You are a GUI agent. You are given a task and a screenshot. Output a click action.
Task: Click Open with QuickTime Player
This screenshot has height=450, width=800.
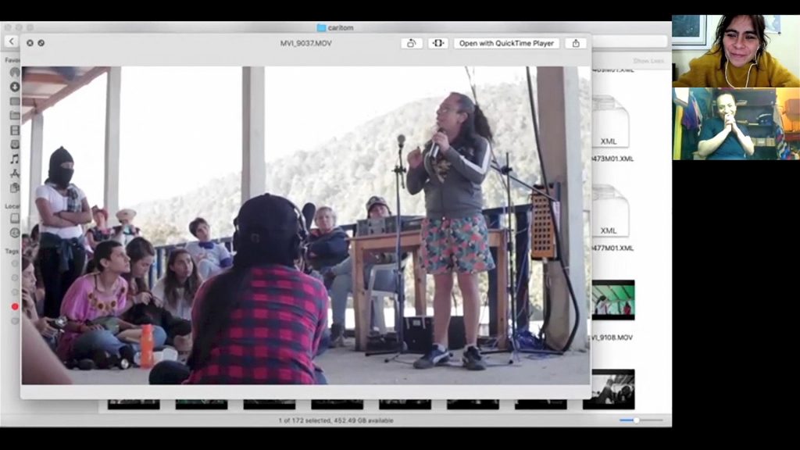pos(506,43)
